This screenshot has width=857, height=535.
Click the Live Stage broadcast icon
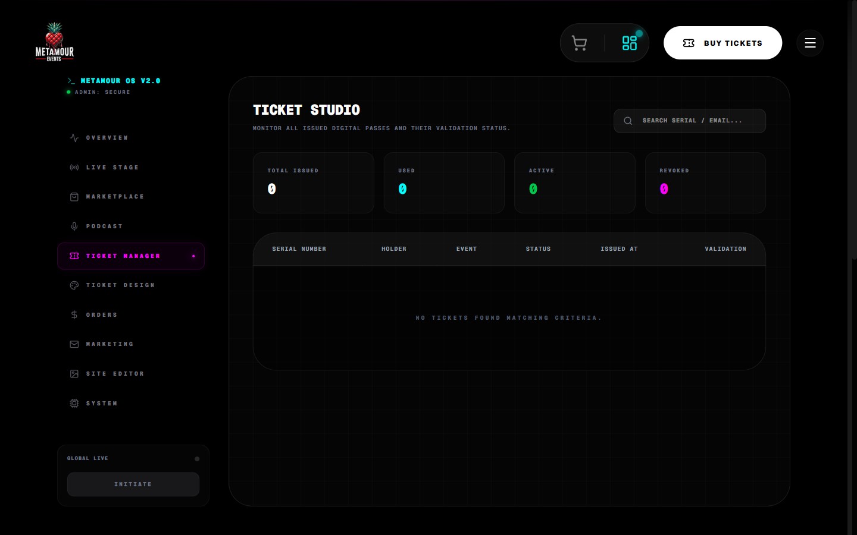74,168
